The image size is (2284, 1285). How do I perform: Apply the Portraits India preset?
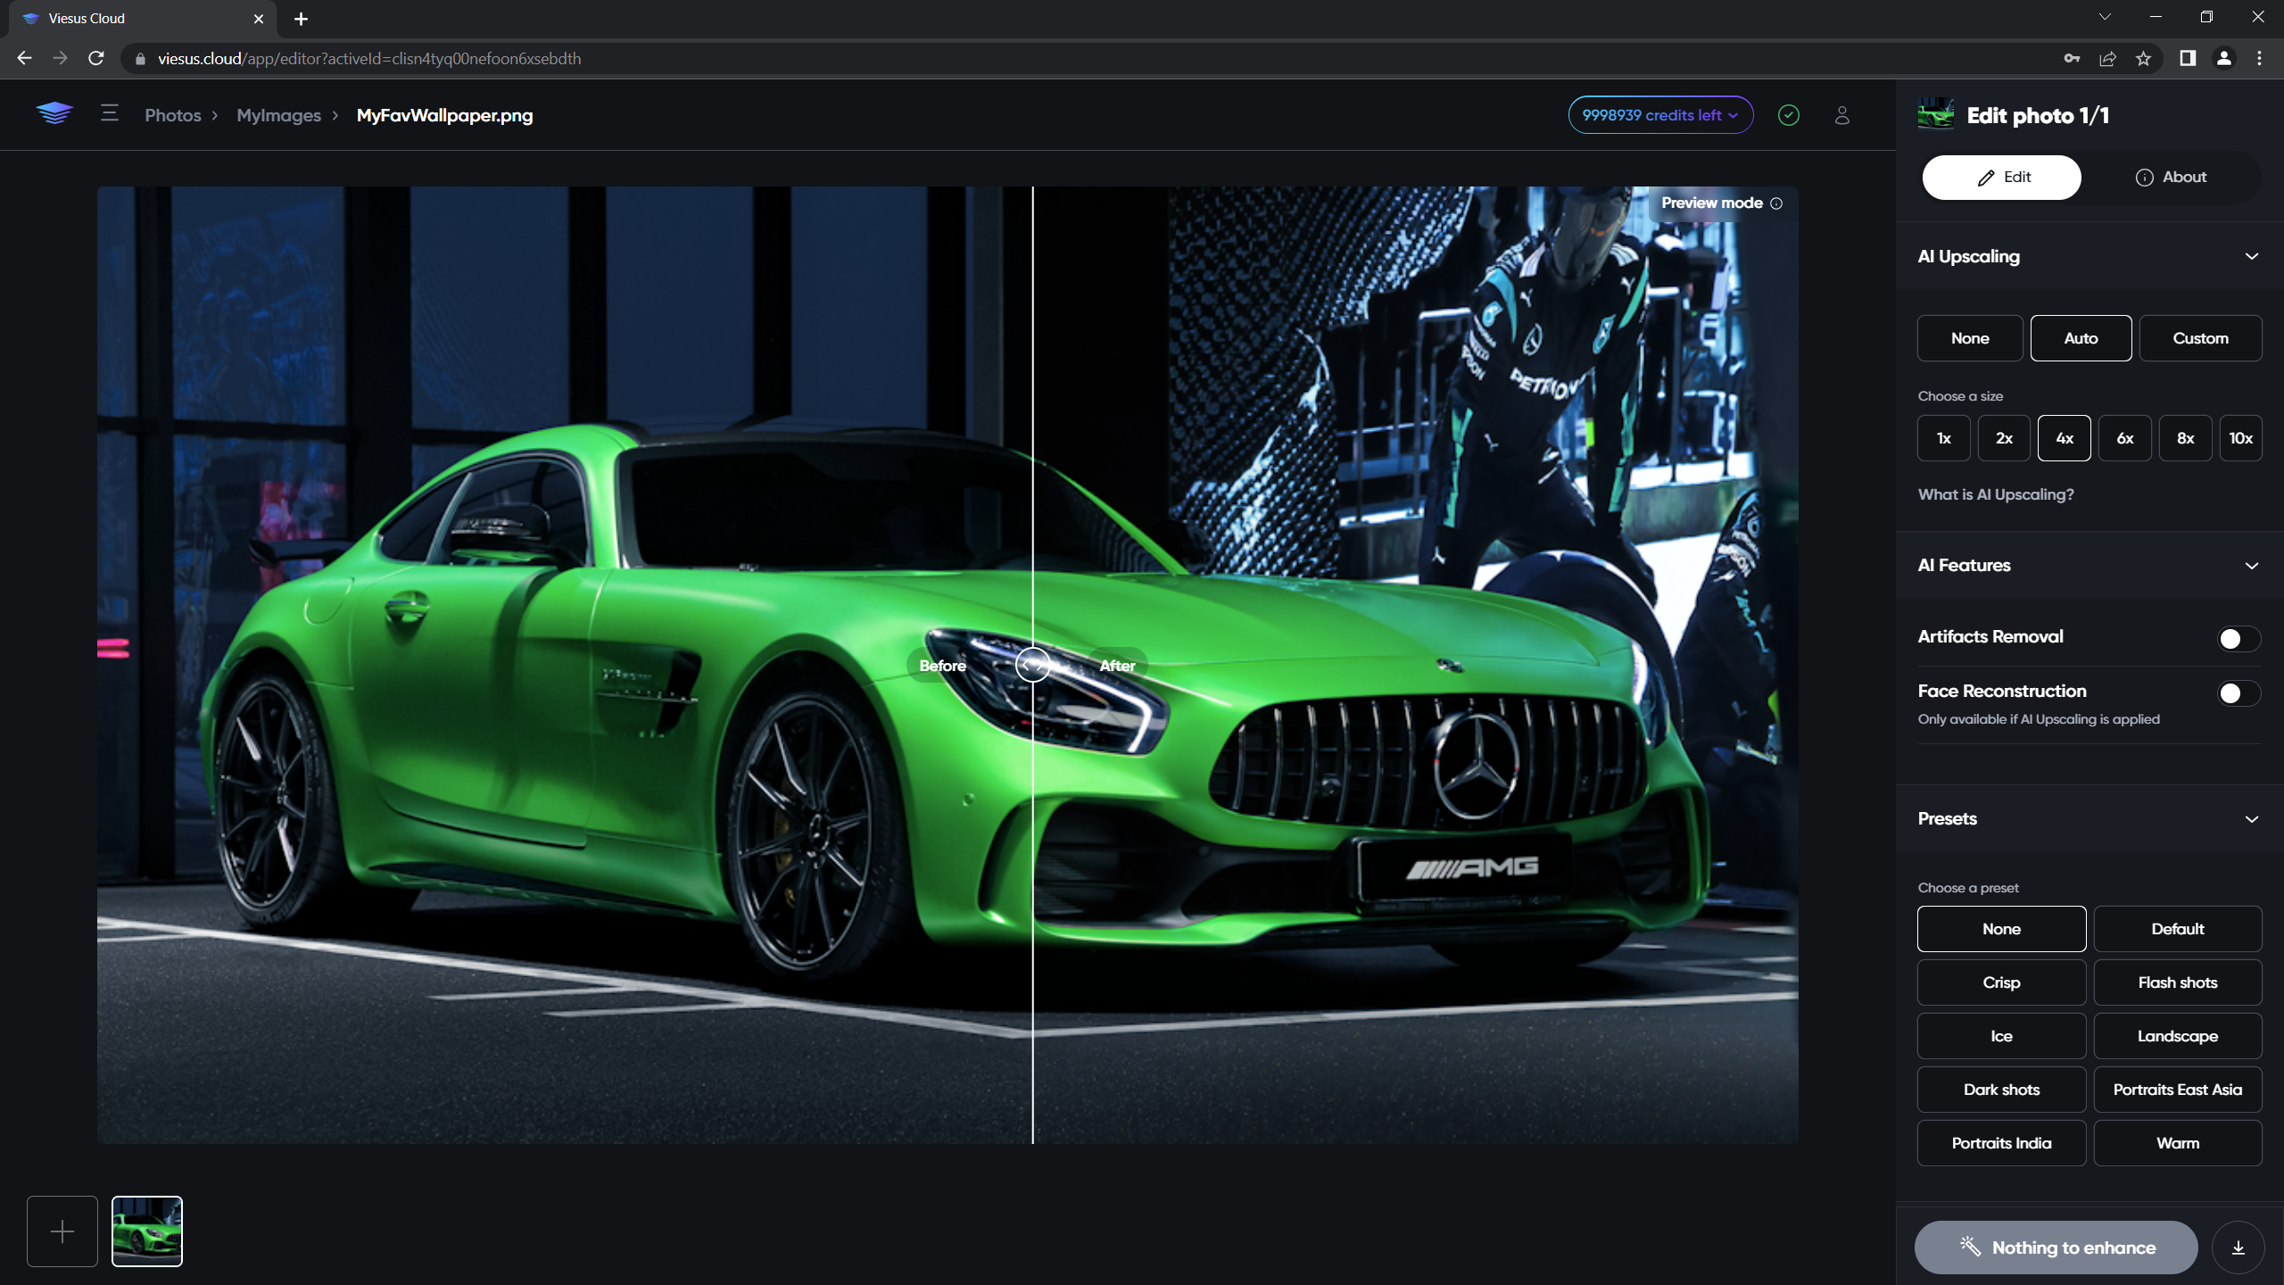[2001, 1143]
